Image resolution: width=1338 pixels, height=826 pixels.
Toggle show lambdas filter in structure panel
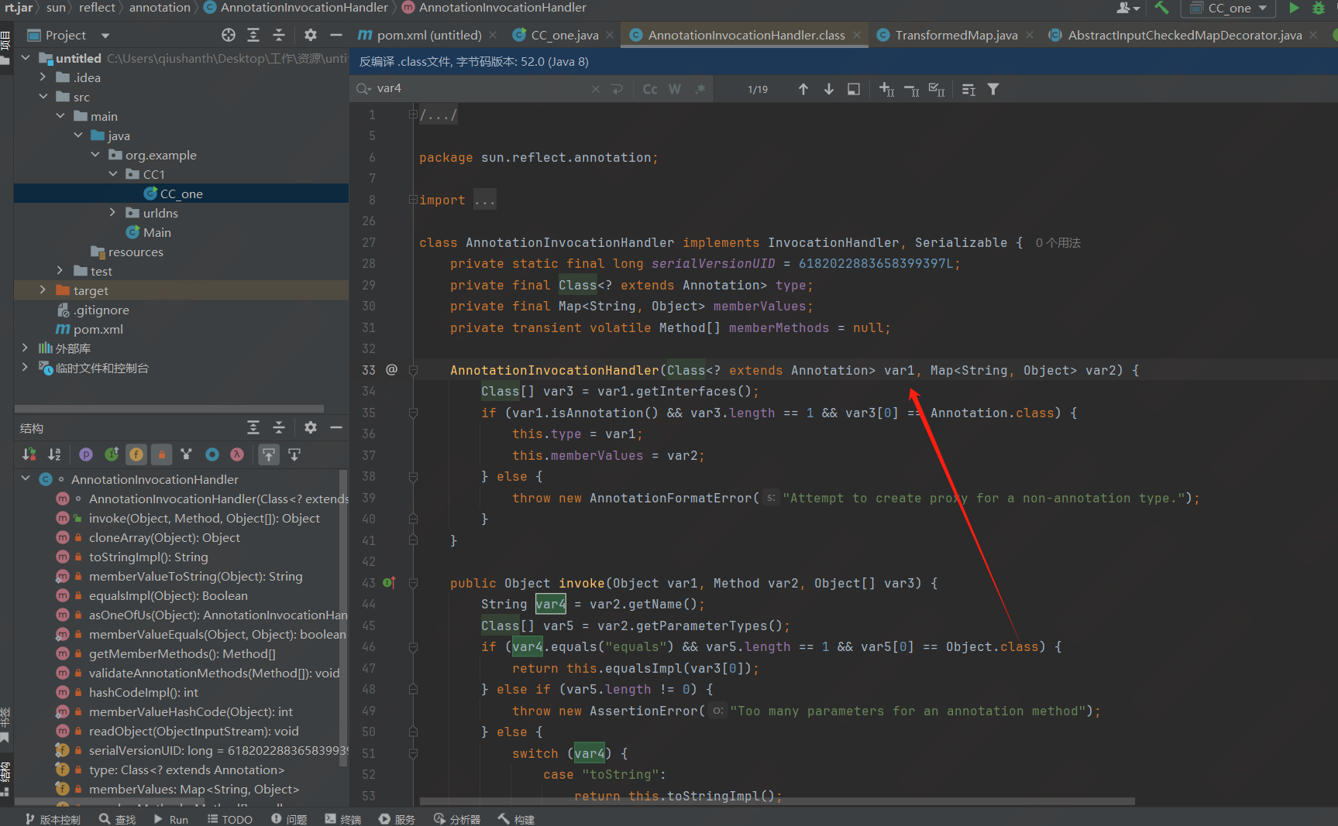pyautogui.click(x=237, y=454)
